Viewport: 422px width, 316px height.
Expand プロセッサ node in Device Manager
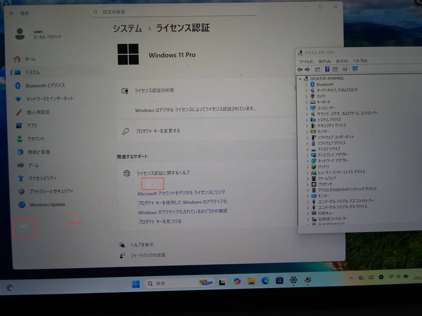click(307, 184)
